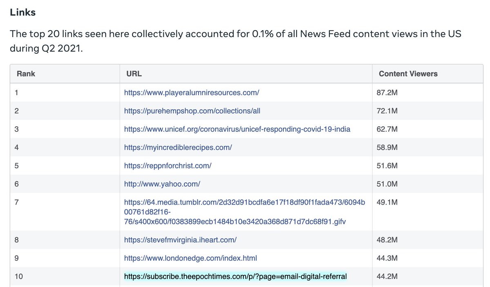Select the 51.6M viewers cell
490x287 pixels.
click(428, 166)
